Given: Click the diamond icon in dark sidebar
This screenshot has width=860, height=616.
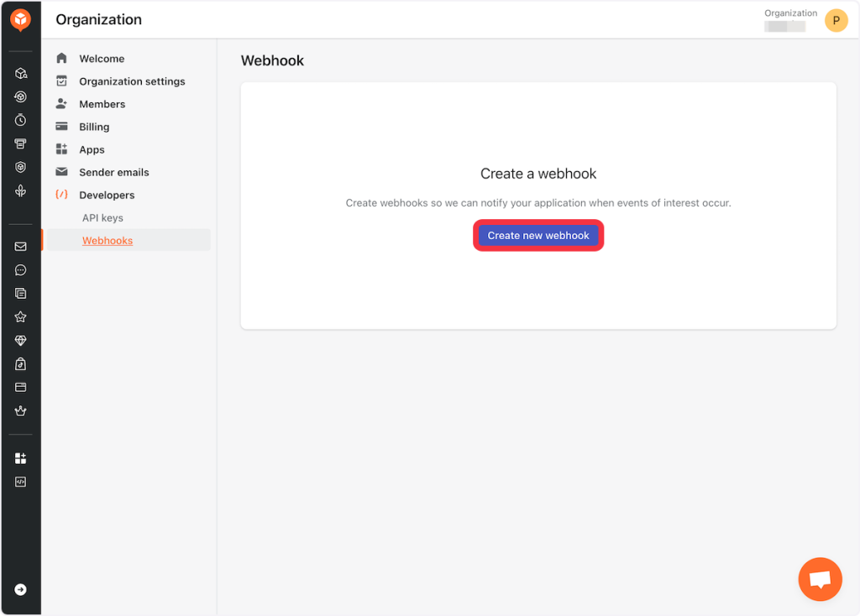Looking at the screenshot, I should [x=20, y=341].
